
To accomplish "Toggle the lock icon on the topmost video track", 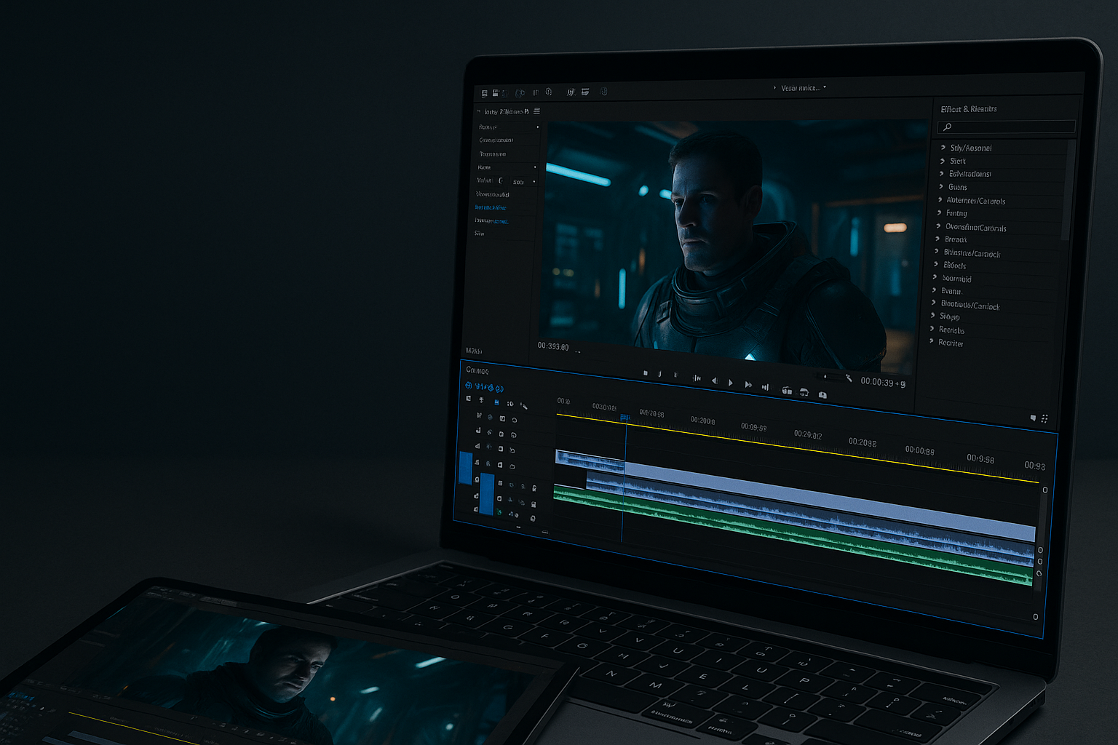I will pos(478,415).
